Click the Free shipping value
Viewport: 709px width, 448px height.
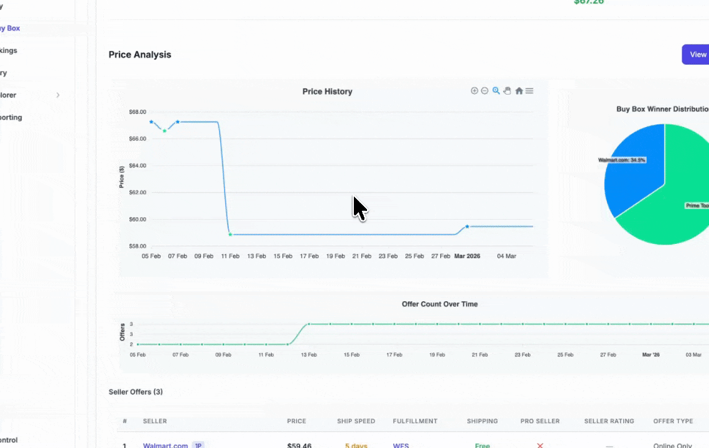483,446
